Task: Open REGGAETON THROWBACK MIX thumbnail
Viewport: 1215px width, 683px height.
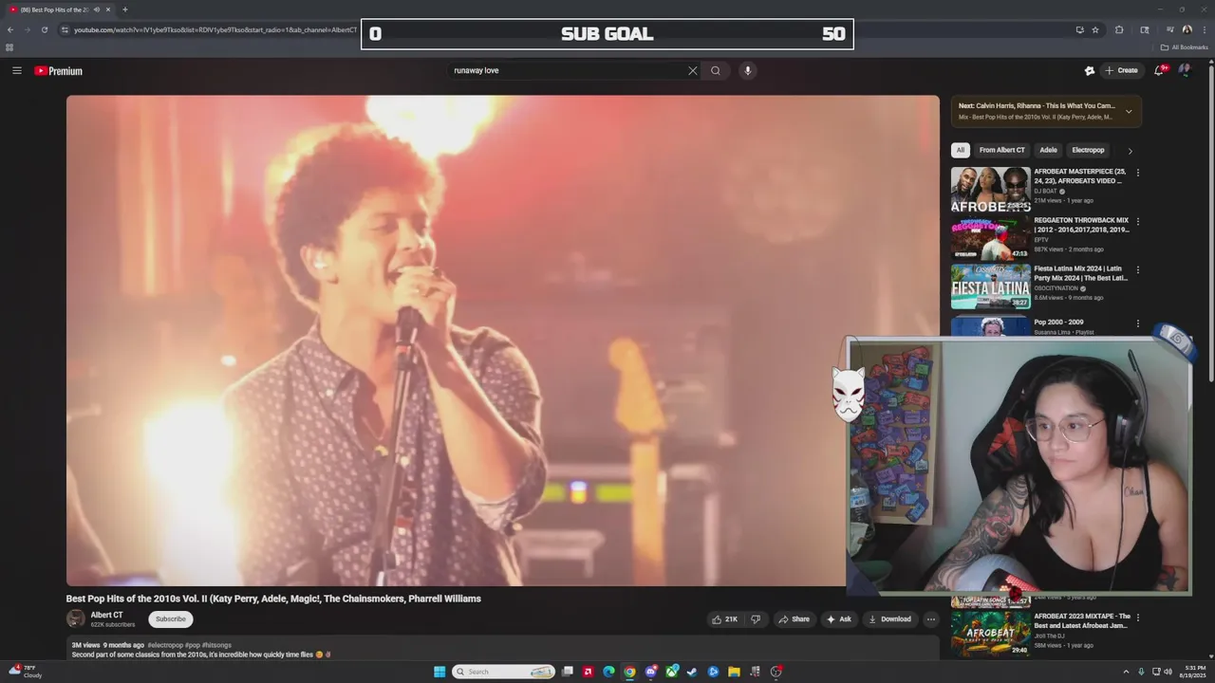Action: (x=991, y=238)
